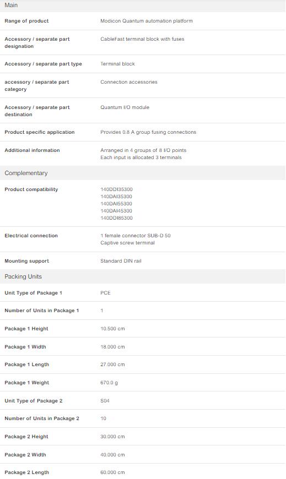Image resolution: width=286 pixels, height=479 pixels.
Task: Click the Quantum I/O module value
Action: (125, 107)
